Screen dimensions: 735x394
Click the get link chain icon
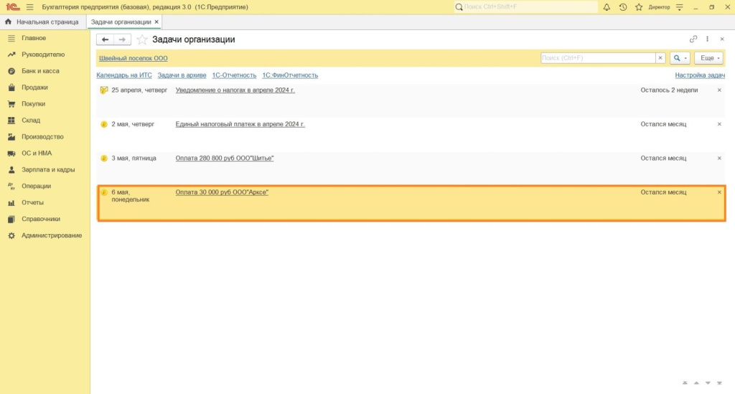[x=693, y=39]
